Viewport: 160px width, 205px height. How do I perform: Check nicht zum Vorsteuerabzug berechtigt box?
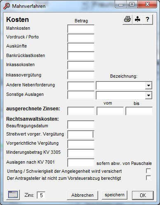pos(148,178)
